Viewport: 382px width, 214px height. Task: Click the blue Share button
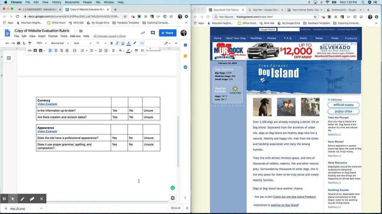pos(167,33)
